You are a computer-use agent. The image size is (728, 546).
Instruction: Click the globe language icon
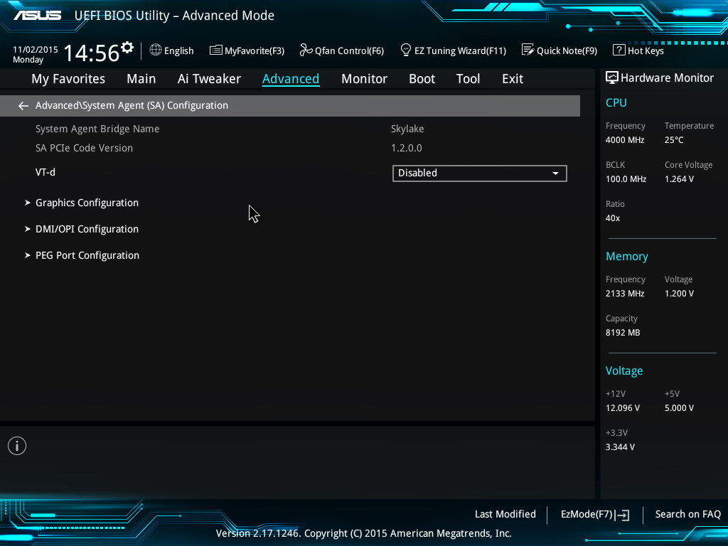pos(156,50)
